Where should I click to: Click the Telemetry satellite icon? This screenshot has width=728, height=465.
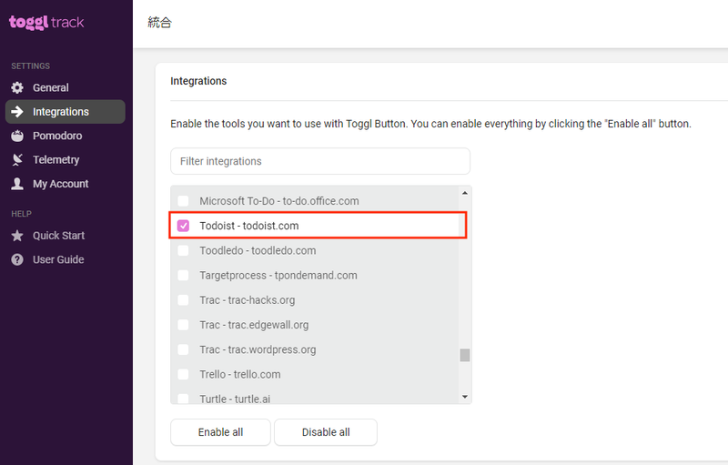click(17, 159)
